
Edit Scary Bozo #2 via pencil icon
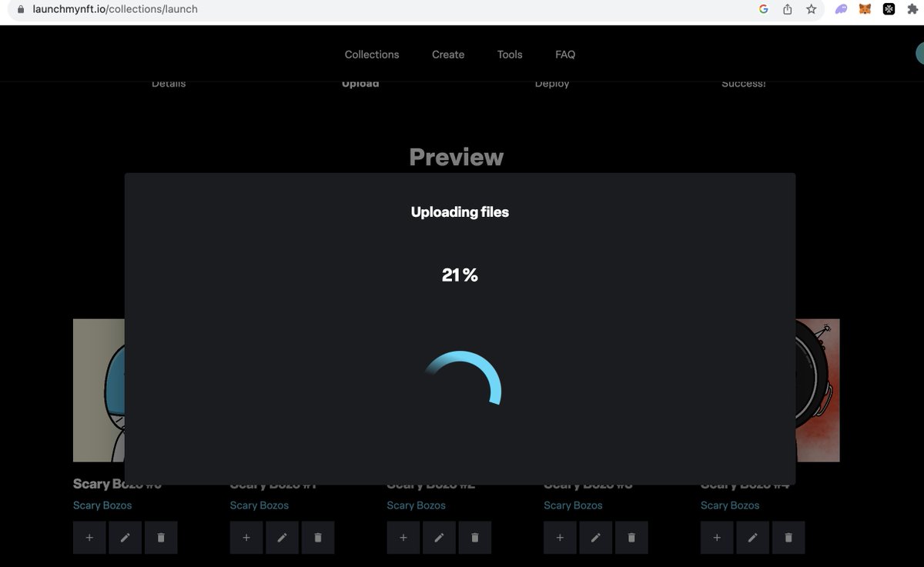tap(439, 538)
